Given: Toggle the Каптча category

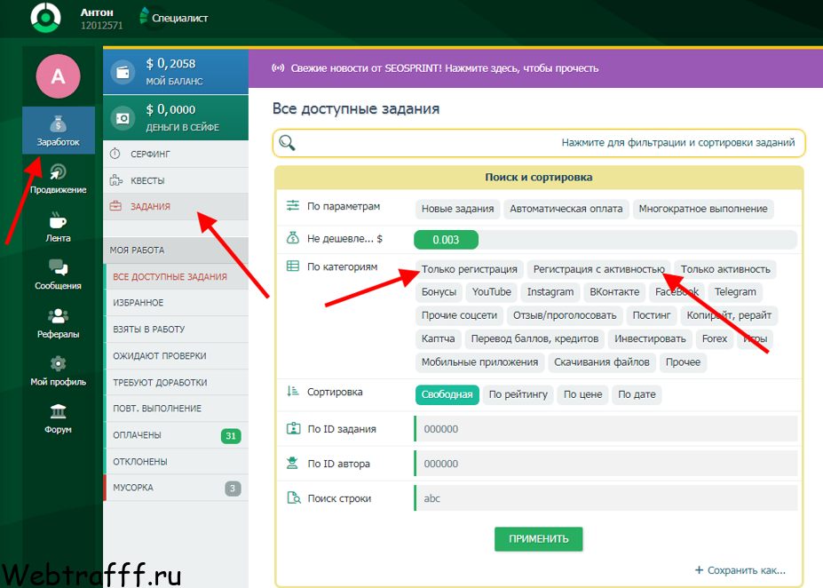Looking at the screenshot, I should [x=439, y=338].
